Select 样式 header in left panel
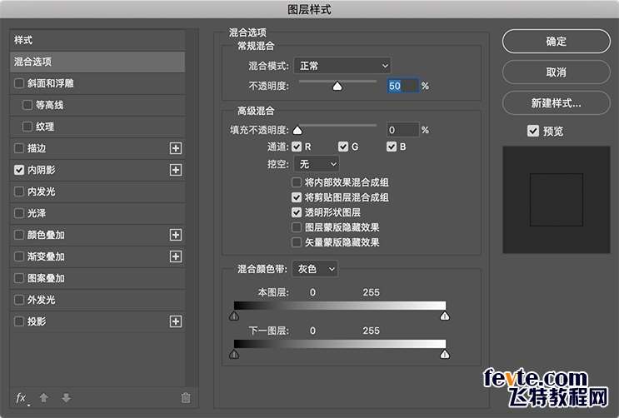The image size is (619, 418). tap(97, 40)
